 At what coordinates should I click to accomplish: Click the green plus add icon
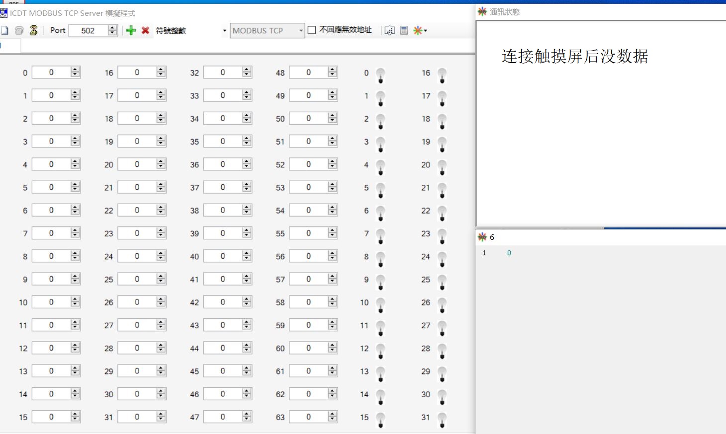point(131,30)
